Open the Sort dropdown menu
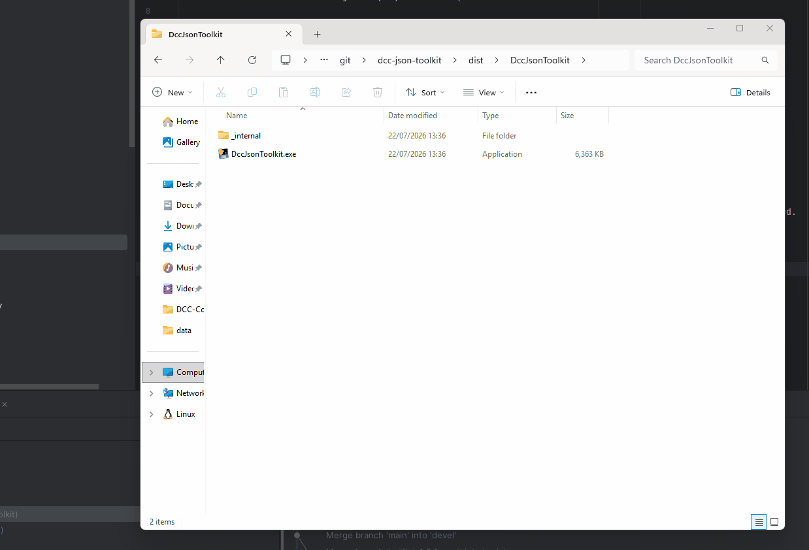The height and width of the screenshot is (550, 809). pos(425,92)
